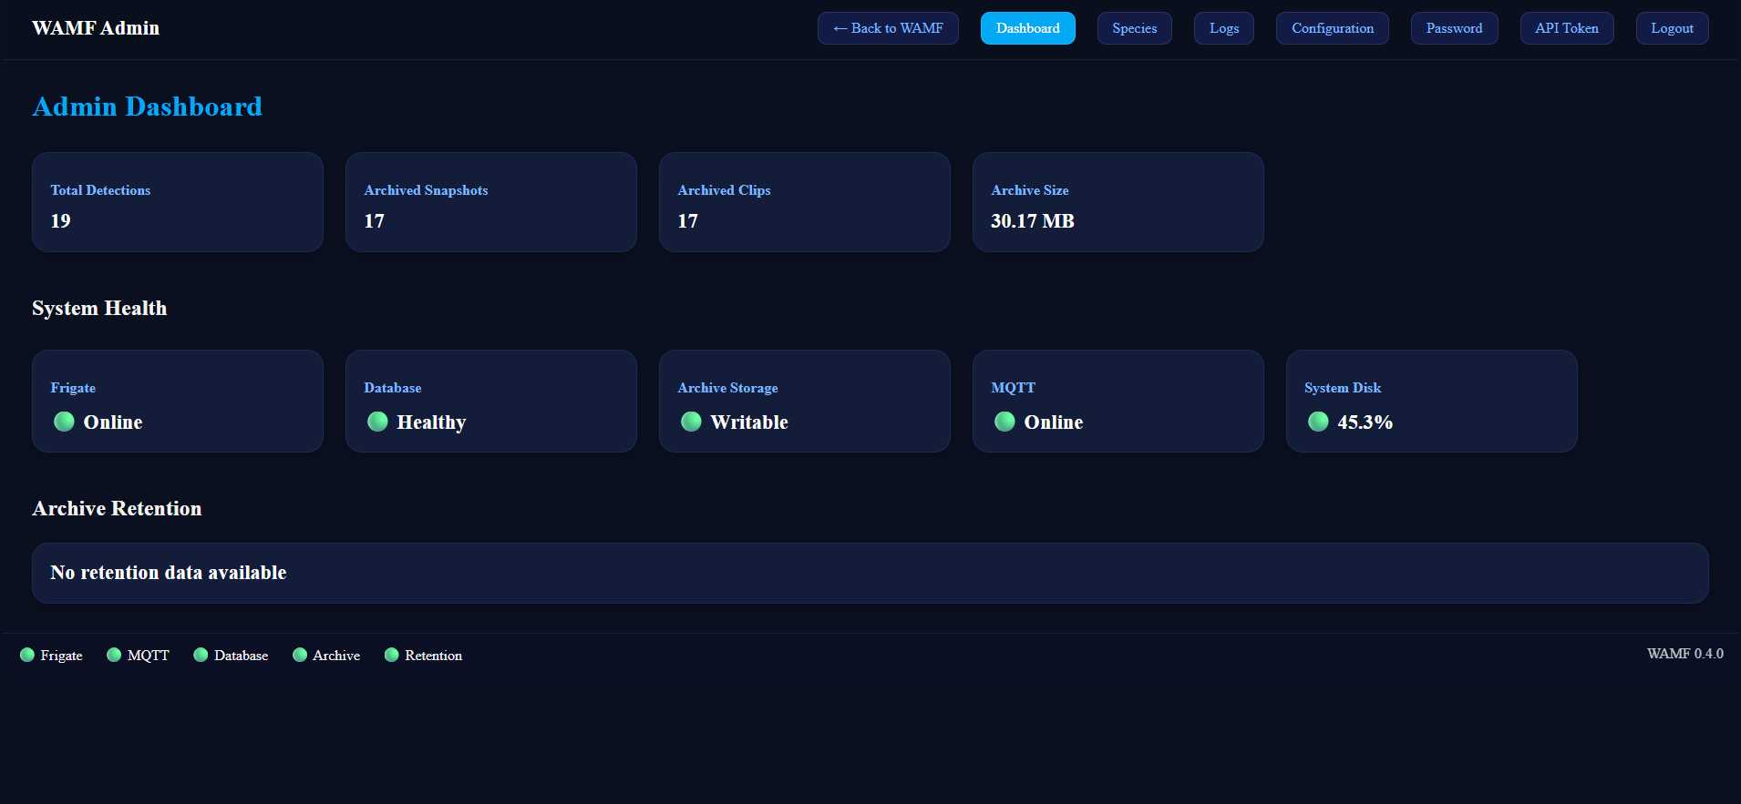
Task: Click the footer MQTT status indicator dot
Action: click(x=114, y=655)
